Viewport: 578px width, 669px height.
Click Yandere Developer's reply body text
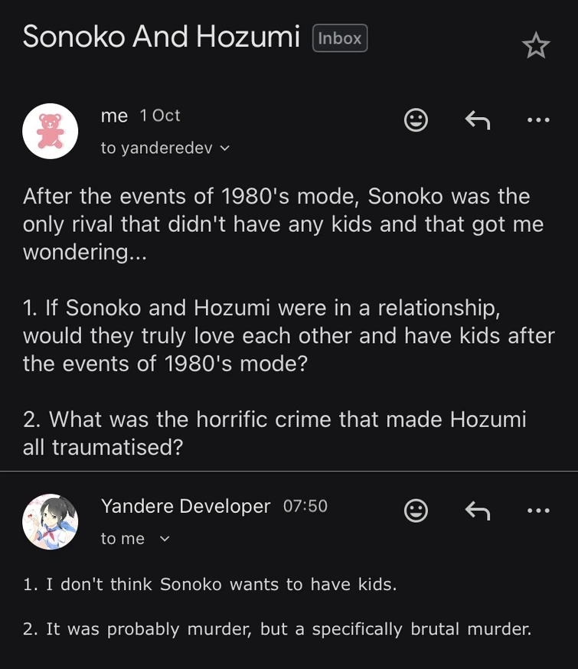(x=276, y=607)
